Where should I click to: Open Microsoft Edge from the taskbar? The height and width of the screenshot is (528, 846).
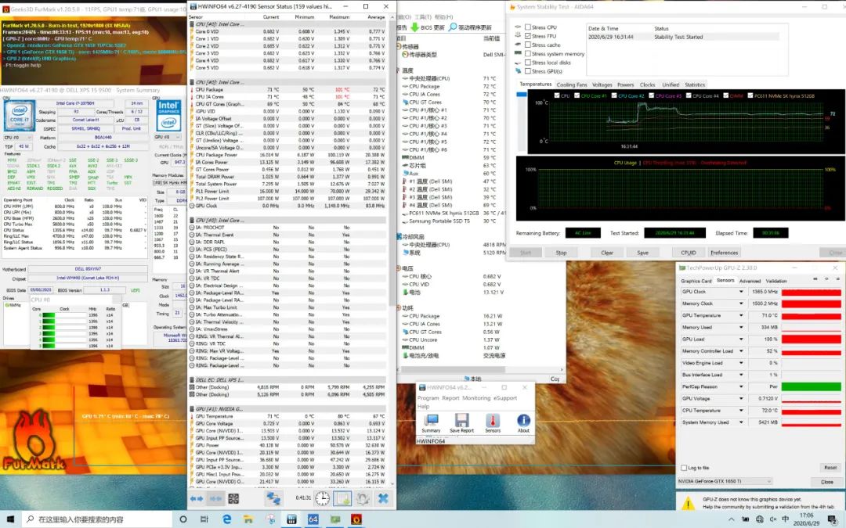(227, 519)
